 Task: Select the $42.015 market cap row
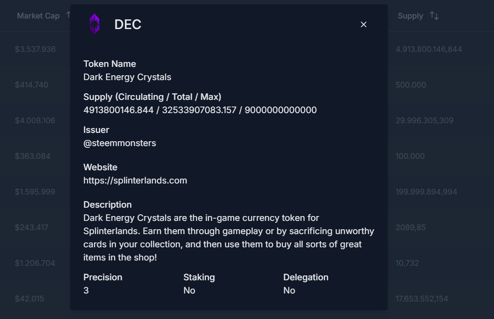[30, 299]
